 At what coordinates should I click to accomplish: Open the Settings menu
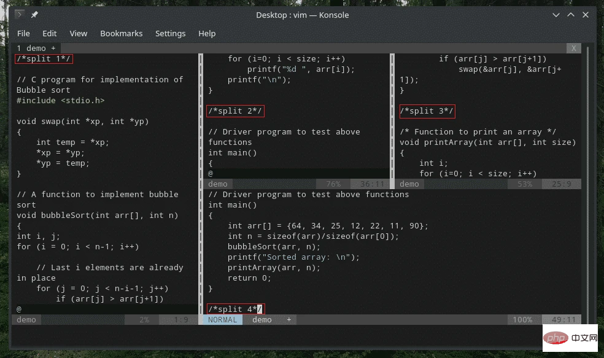coord(170,33)
